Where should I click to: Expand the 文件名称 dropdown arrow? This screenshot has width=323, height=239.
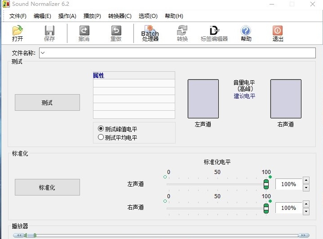point(43,53)
